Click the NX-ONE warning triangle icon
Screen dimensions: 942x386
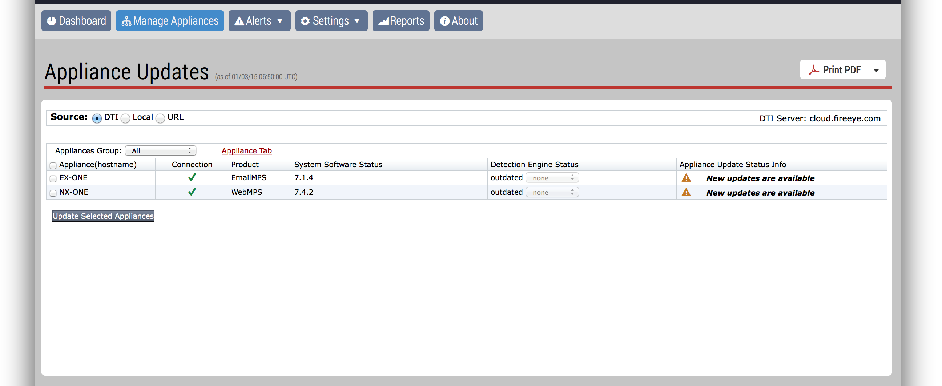pyautogui.click(x=686, y=192)
